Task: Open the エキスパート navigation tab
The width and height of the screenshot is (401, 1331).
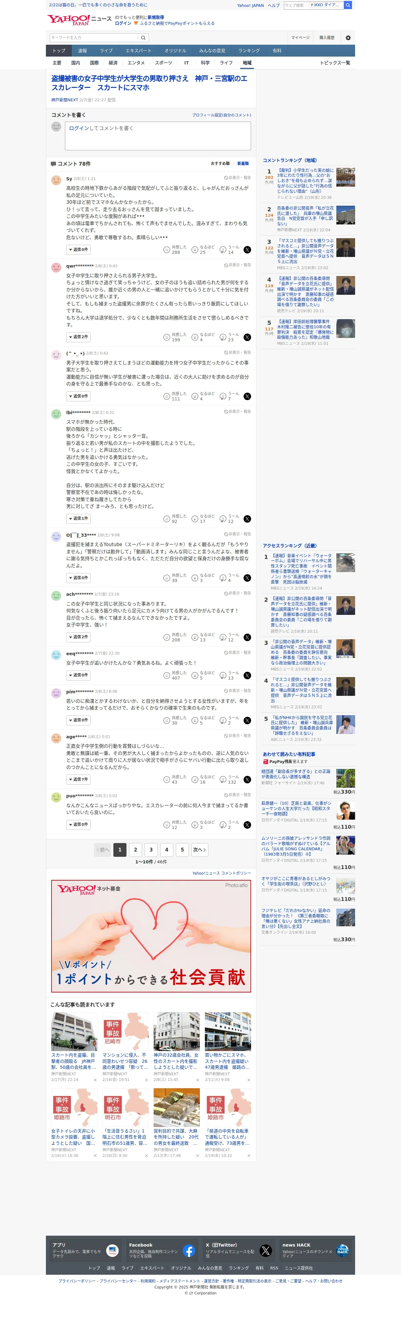Action: (x=138, y=51)
